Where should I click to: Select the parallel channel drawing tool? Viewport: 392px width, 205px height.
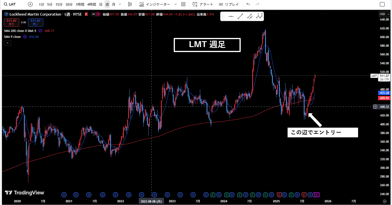[250, 16]
